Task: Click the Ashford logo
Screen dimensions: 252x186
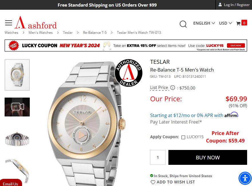Action: 36,23
